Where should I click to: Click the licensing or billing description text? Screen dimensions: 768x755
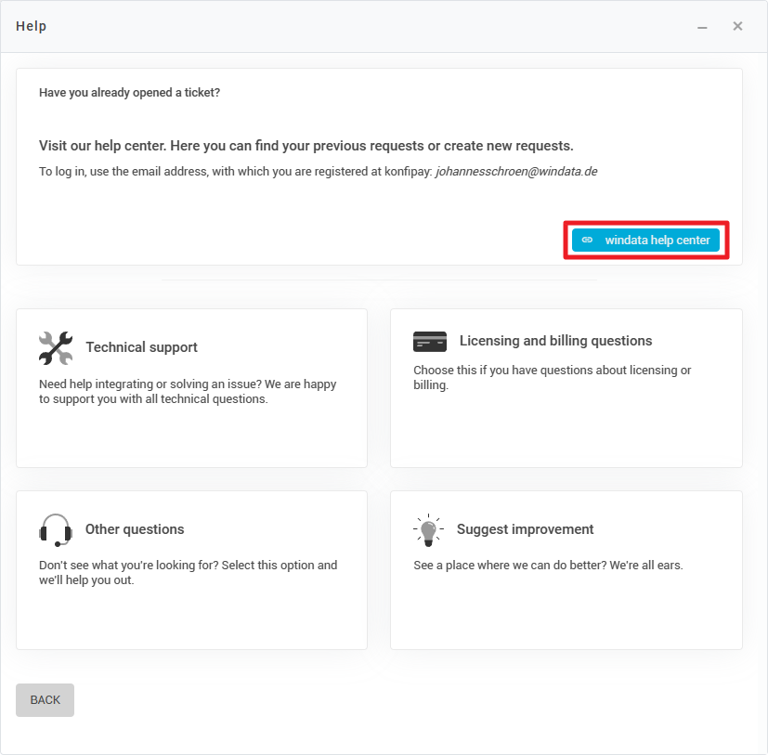click(x=552, y=377)
